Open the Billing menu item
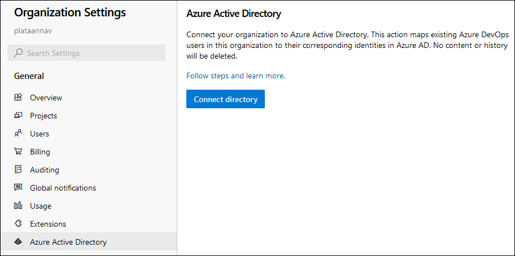The image size is (515, 256). [x=40, y=152]
